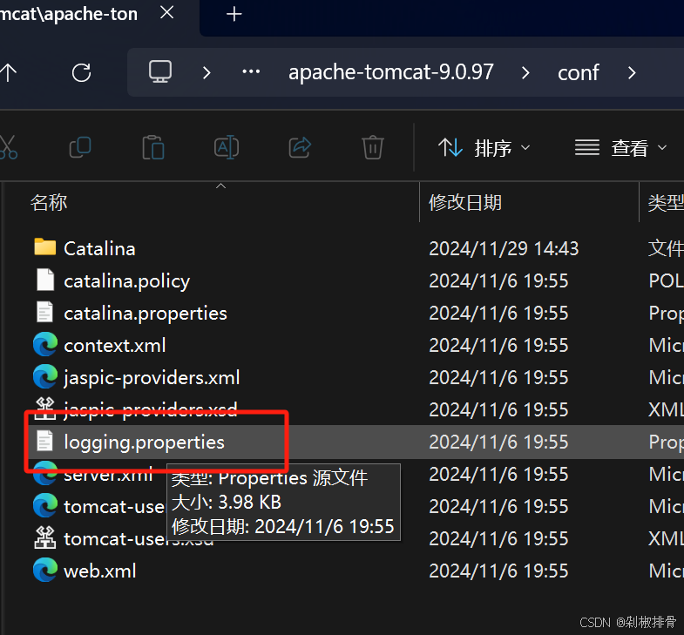This screenshot has width=684, height=635.
Task: Click the date cell of logging.properties
Action: [498, 442]
